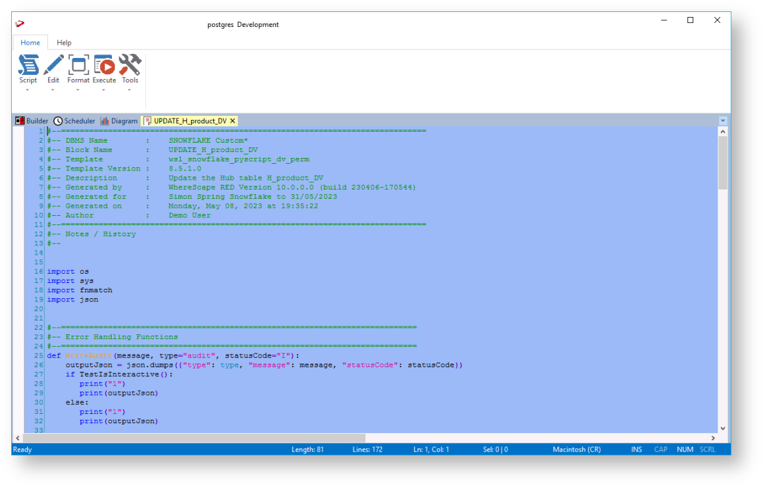The image size is (763, 487).
Task: Click the Script scroll icon in the ribbon
Action: coord(28,64)
